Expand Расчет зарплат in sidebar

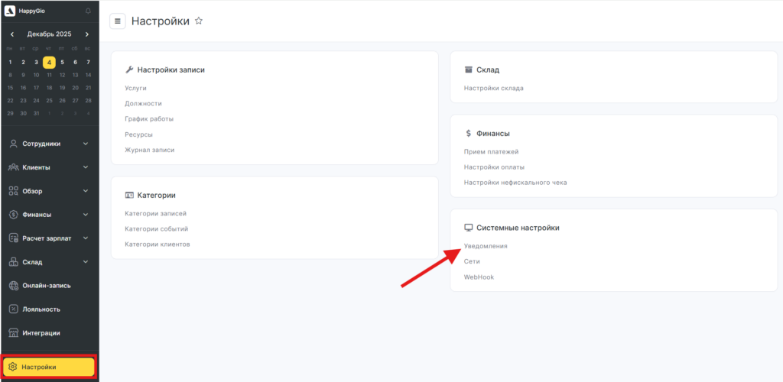coord(49,238)
